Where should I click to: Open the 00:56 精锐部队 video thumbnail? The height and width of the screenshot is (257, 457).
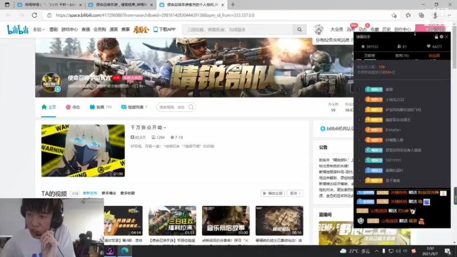(279, 220)
